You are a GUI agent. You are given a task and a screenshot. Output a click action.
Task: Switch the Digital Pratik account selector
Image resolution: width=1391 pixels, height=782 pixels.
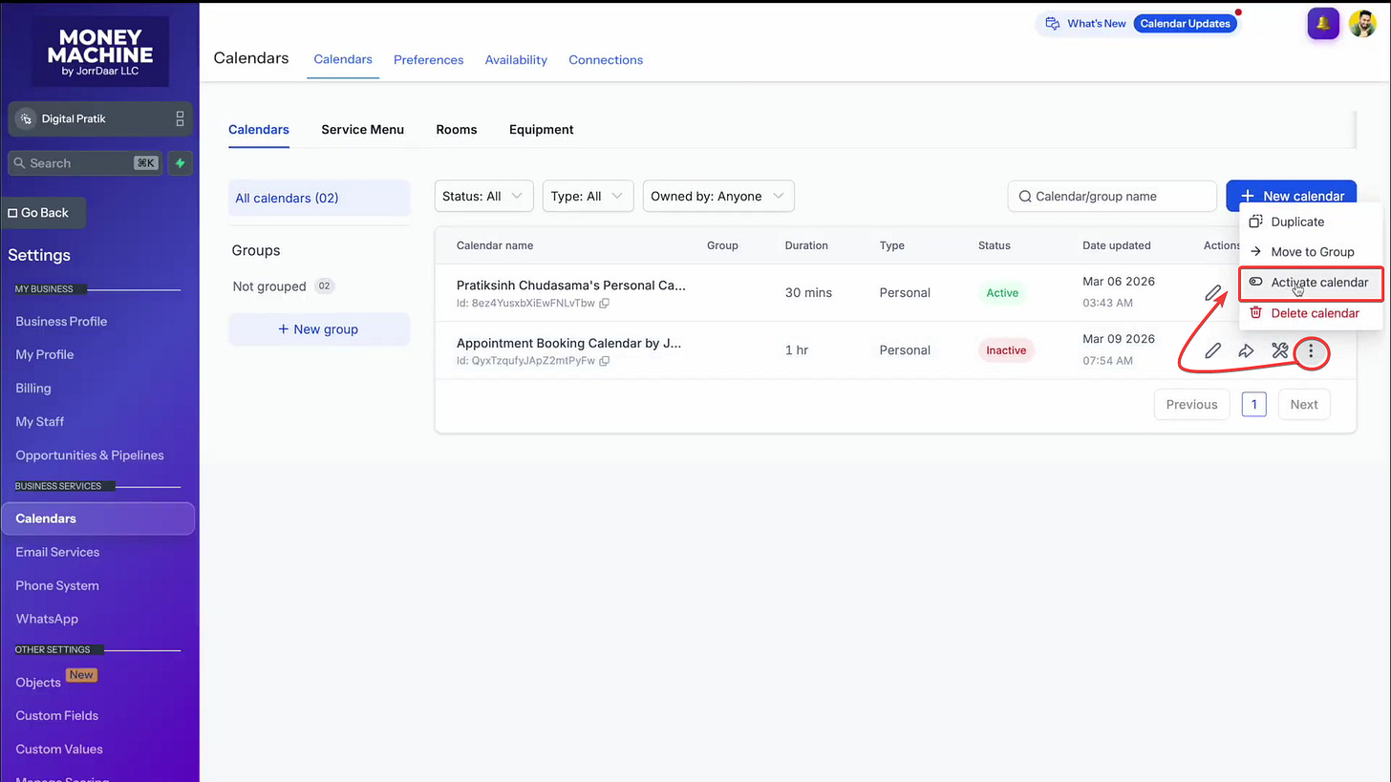point(100,119)
